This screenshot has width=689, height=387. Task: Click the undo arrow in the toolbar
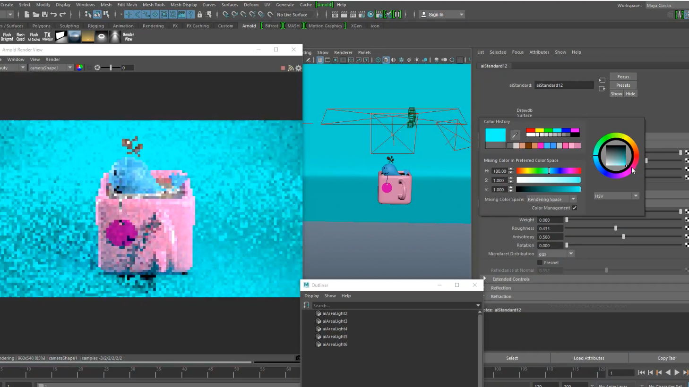point(53,15)
